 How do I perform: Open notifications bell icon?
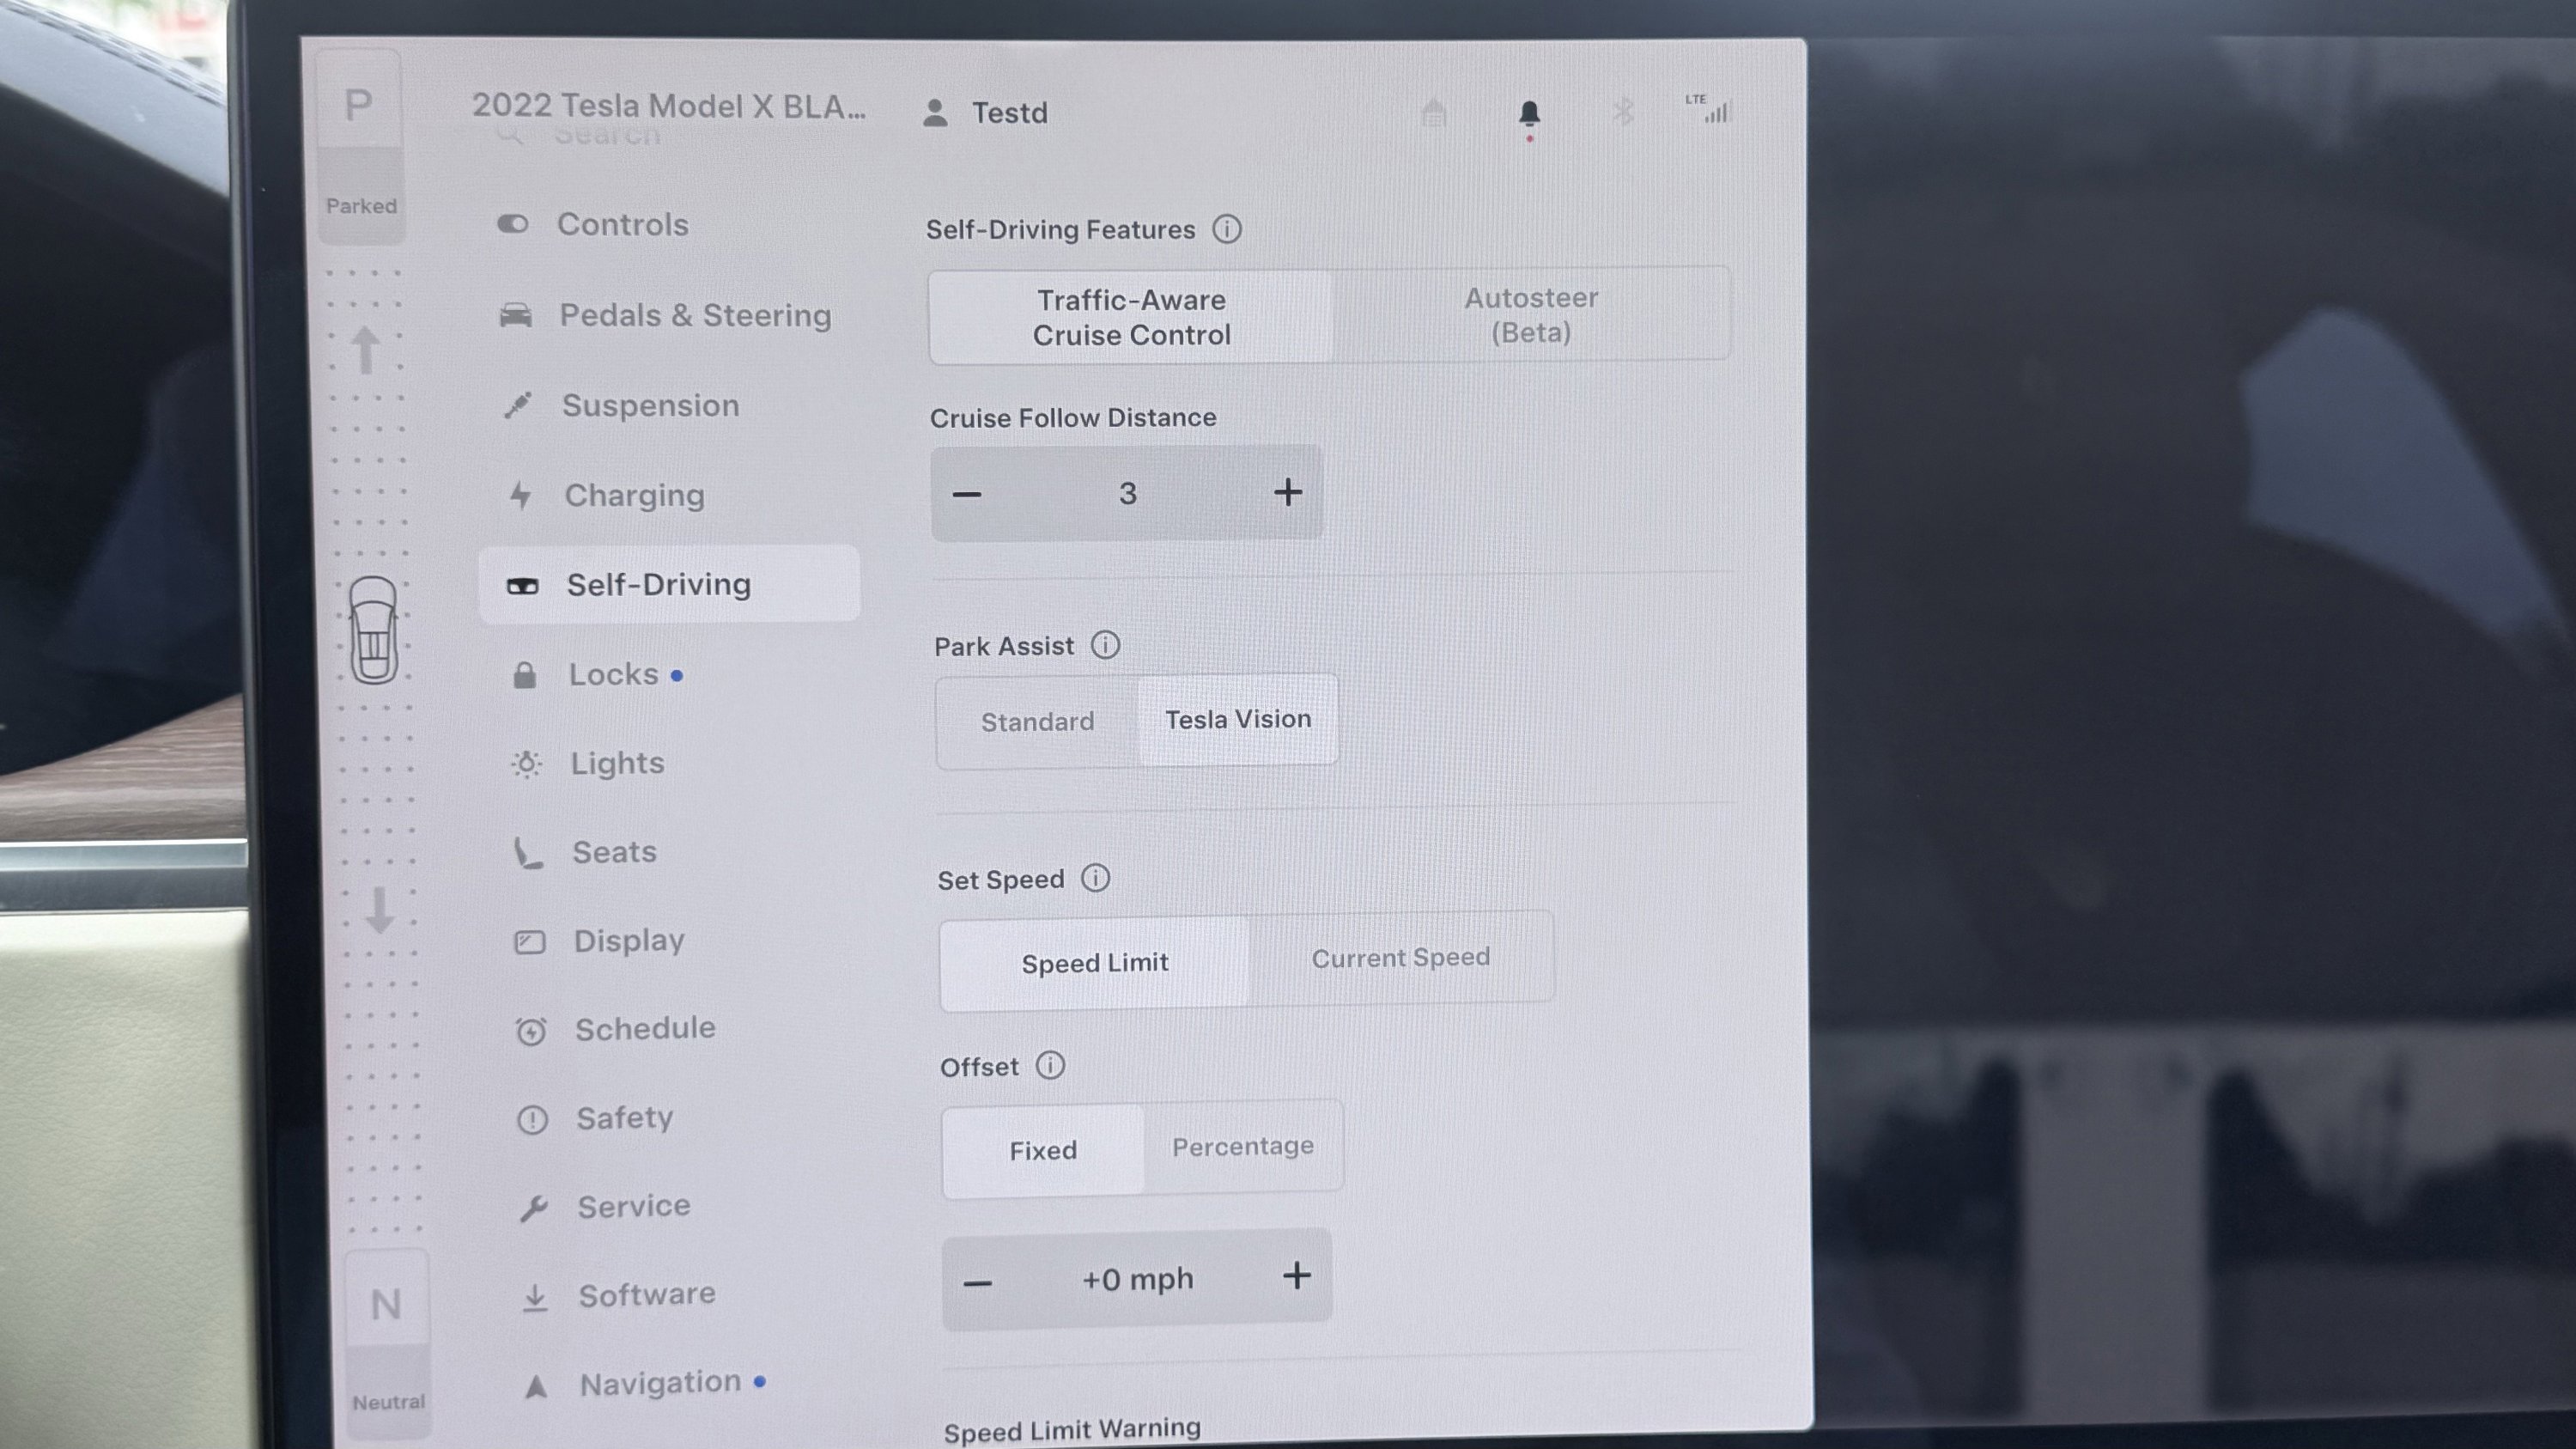(1528, 113)
